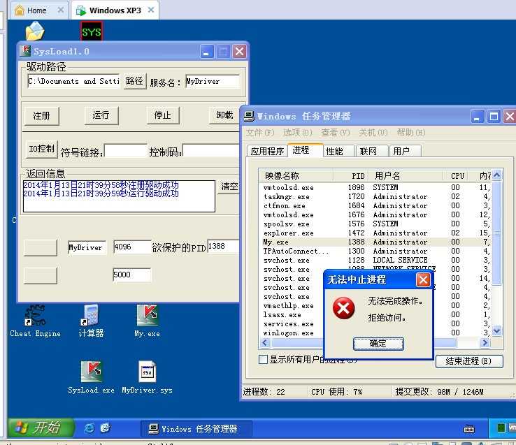Click the 注册 button in SysLoad

41,116
